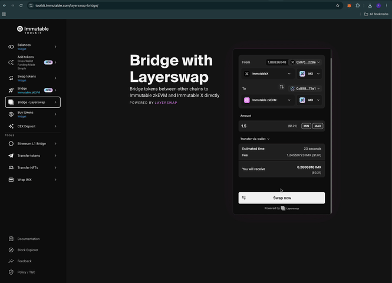This screenshot has height=283, width=392.
Task: Click the Swap tokens arrows icon
Action: tap(11, 78)
